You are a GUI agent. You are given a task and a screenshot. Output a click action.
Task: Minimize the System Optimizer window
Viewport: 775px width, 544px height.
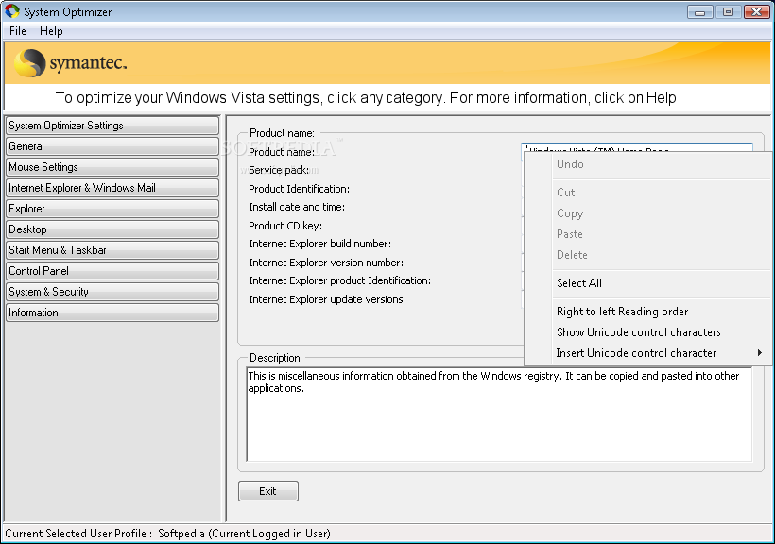[x=700, y=12]
